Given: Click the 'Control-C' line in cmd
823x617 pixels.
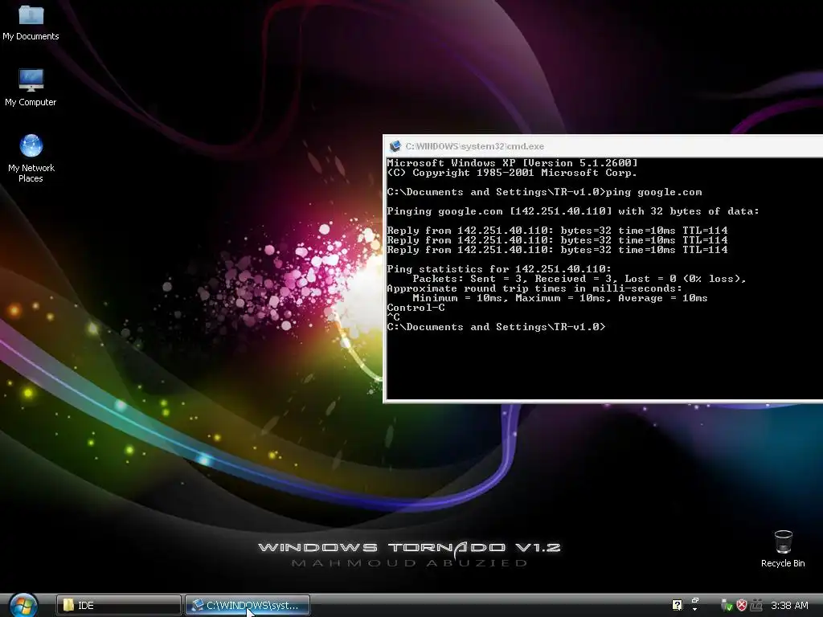Looking at the screenshot, I should [416, 308].
